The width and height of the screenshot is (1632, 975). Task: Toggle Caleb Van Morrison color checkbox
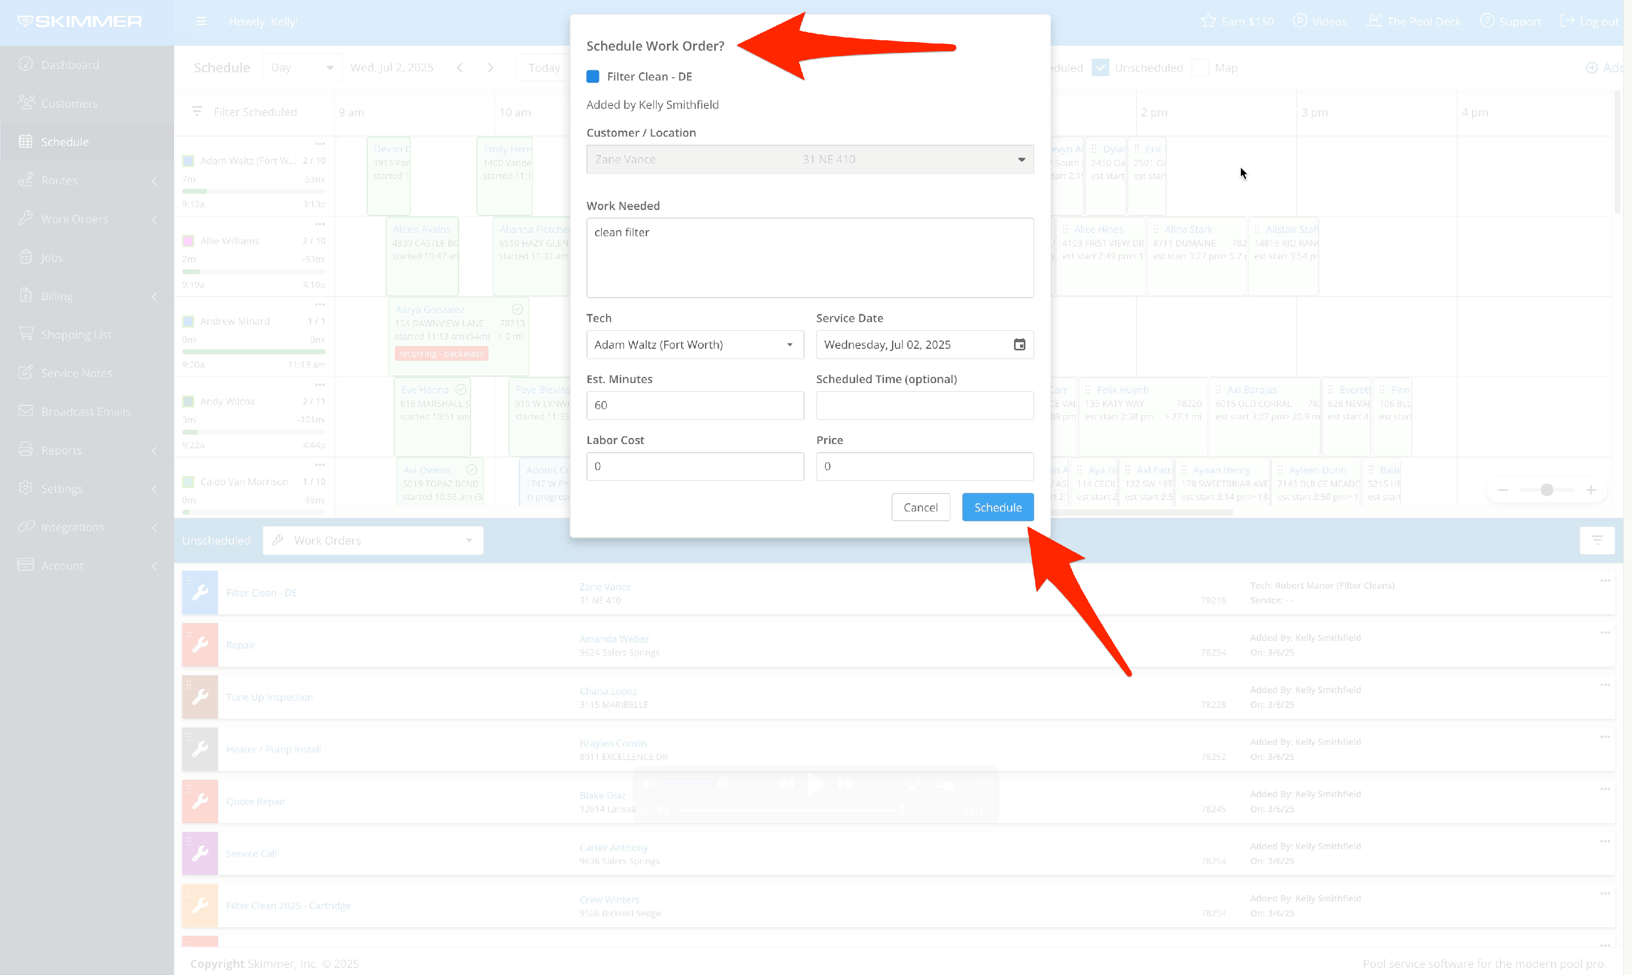[188, 482]
